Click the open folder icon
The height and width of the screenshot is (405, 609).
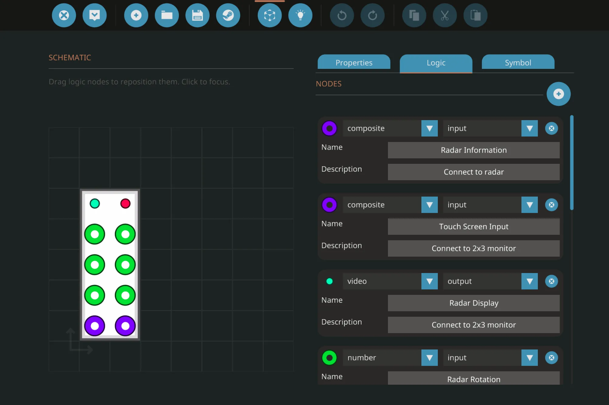pyautogui.click(x=167, y=15)
